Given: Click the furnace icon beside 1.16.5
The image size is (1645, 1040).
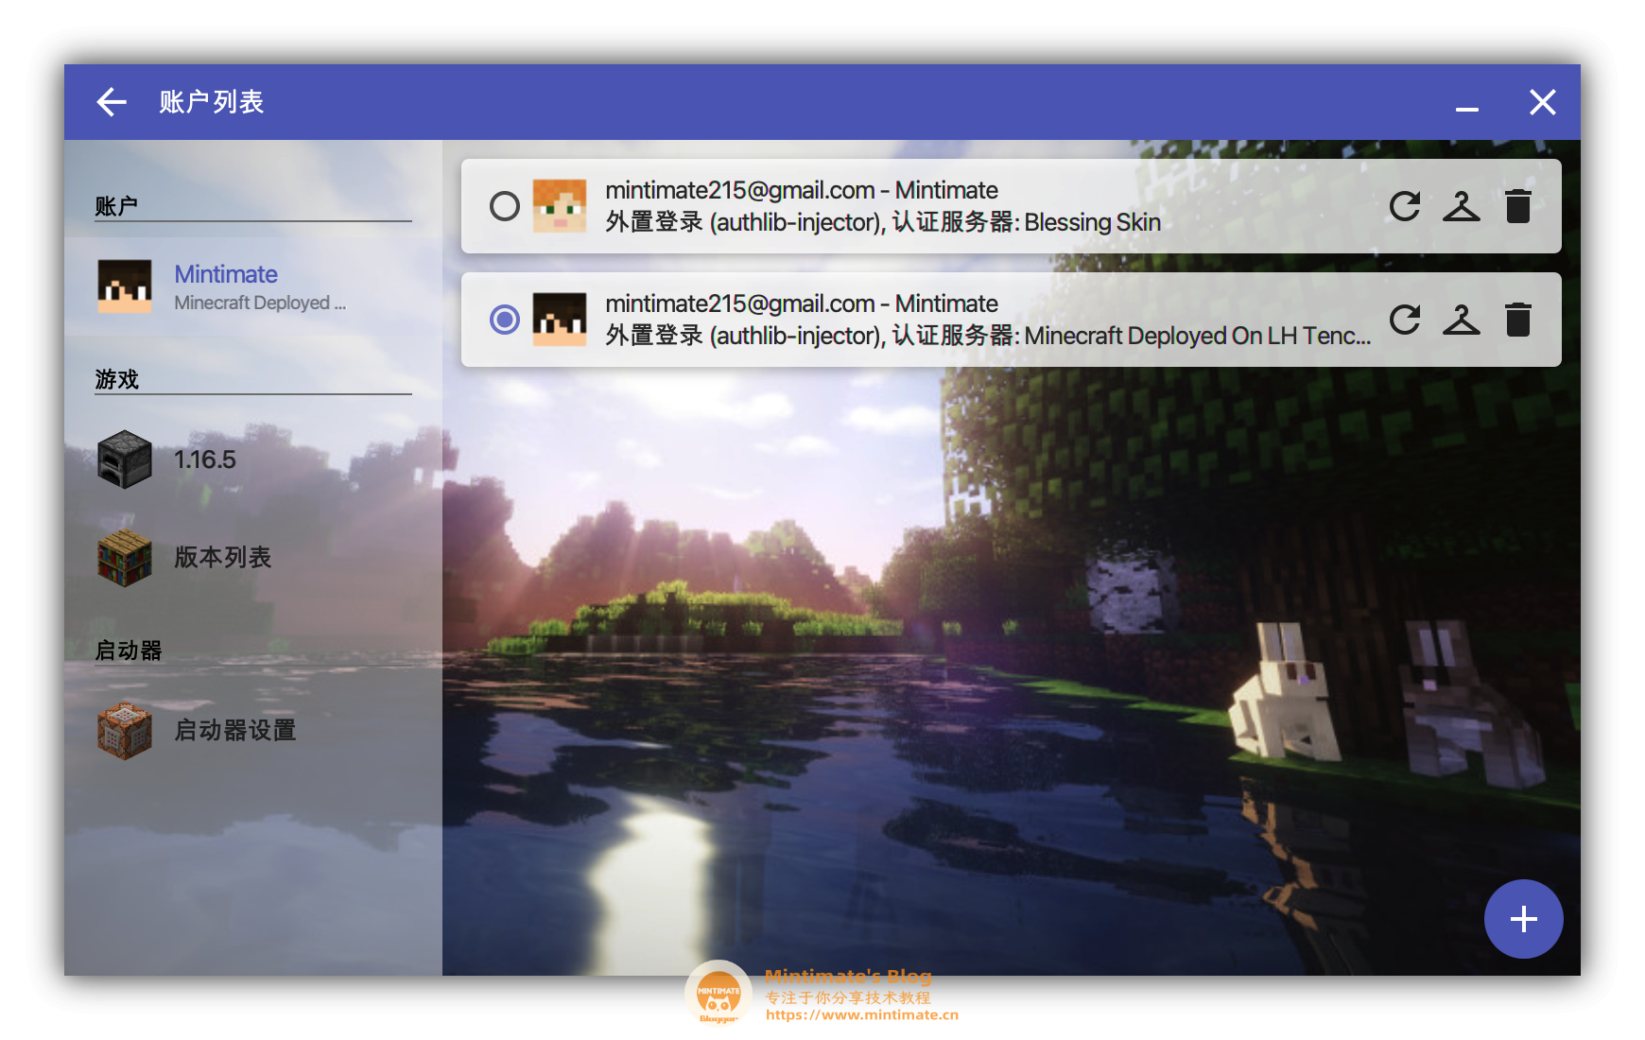Looking at the screenshot, I should click(125, 459).
